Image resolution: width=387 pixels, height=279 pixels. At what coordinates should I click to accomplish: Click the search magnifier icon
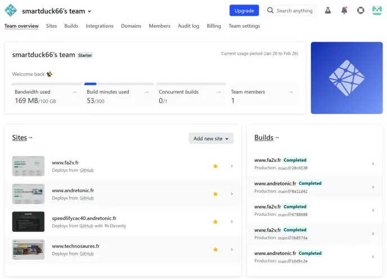(x=270, y=10)
